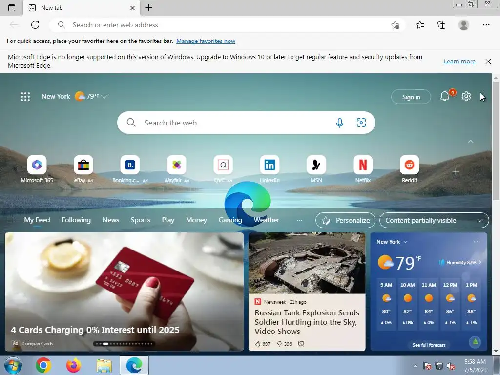Viewport: 500px width, 375px height.
Task: Launch Firefox from the taskbar
Action: click(73, 365)
